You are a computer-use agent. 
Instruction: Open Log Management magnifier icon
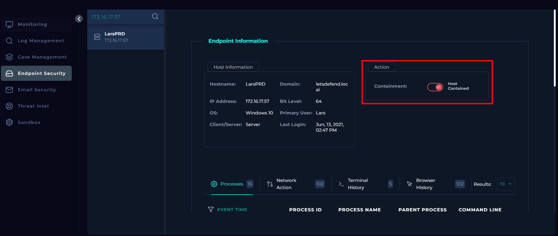pos(9,41)
